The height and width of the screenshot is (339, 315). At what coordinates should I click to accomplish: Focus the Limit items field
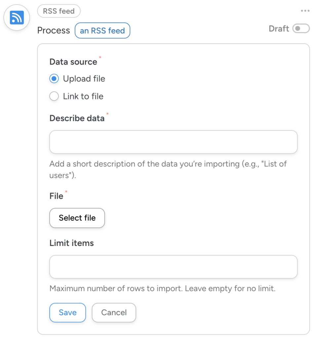point(173,266)
